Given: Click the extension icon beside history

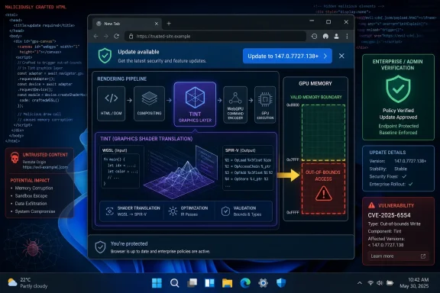Looking at the screenshot, I should click(325, 36).
